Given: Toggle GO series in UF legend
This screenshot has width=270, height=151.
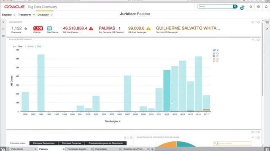Looking at the screenshot, I should pyautogui.click(x=216, y=59).
